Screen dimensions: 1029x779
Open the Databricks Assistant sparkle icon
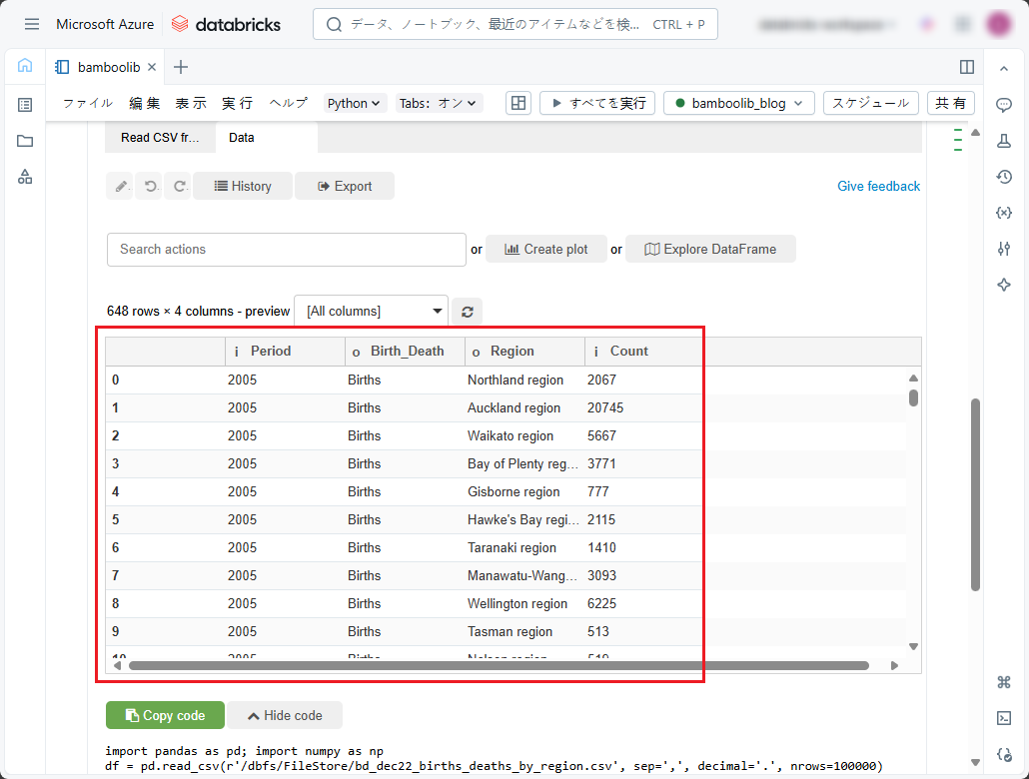click(x=1004, y=285)
